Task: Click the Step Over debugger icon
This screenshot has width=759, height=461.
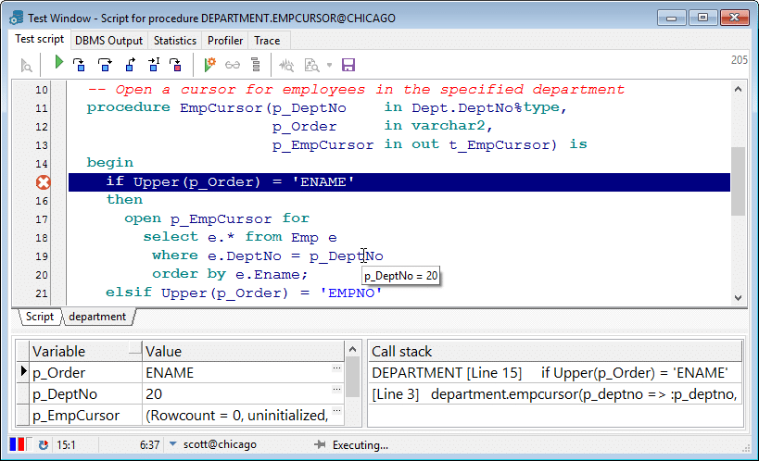Action: (105, 65)
